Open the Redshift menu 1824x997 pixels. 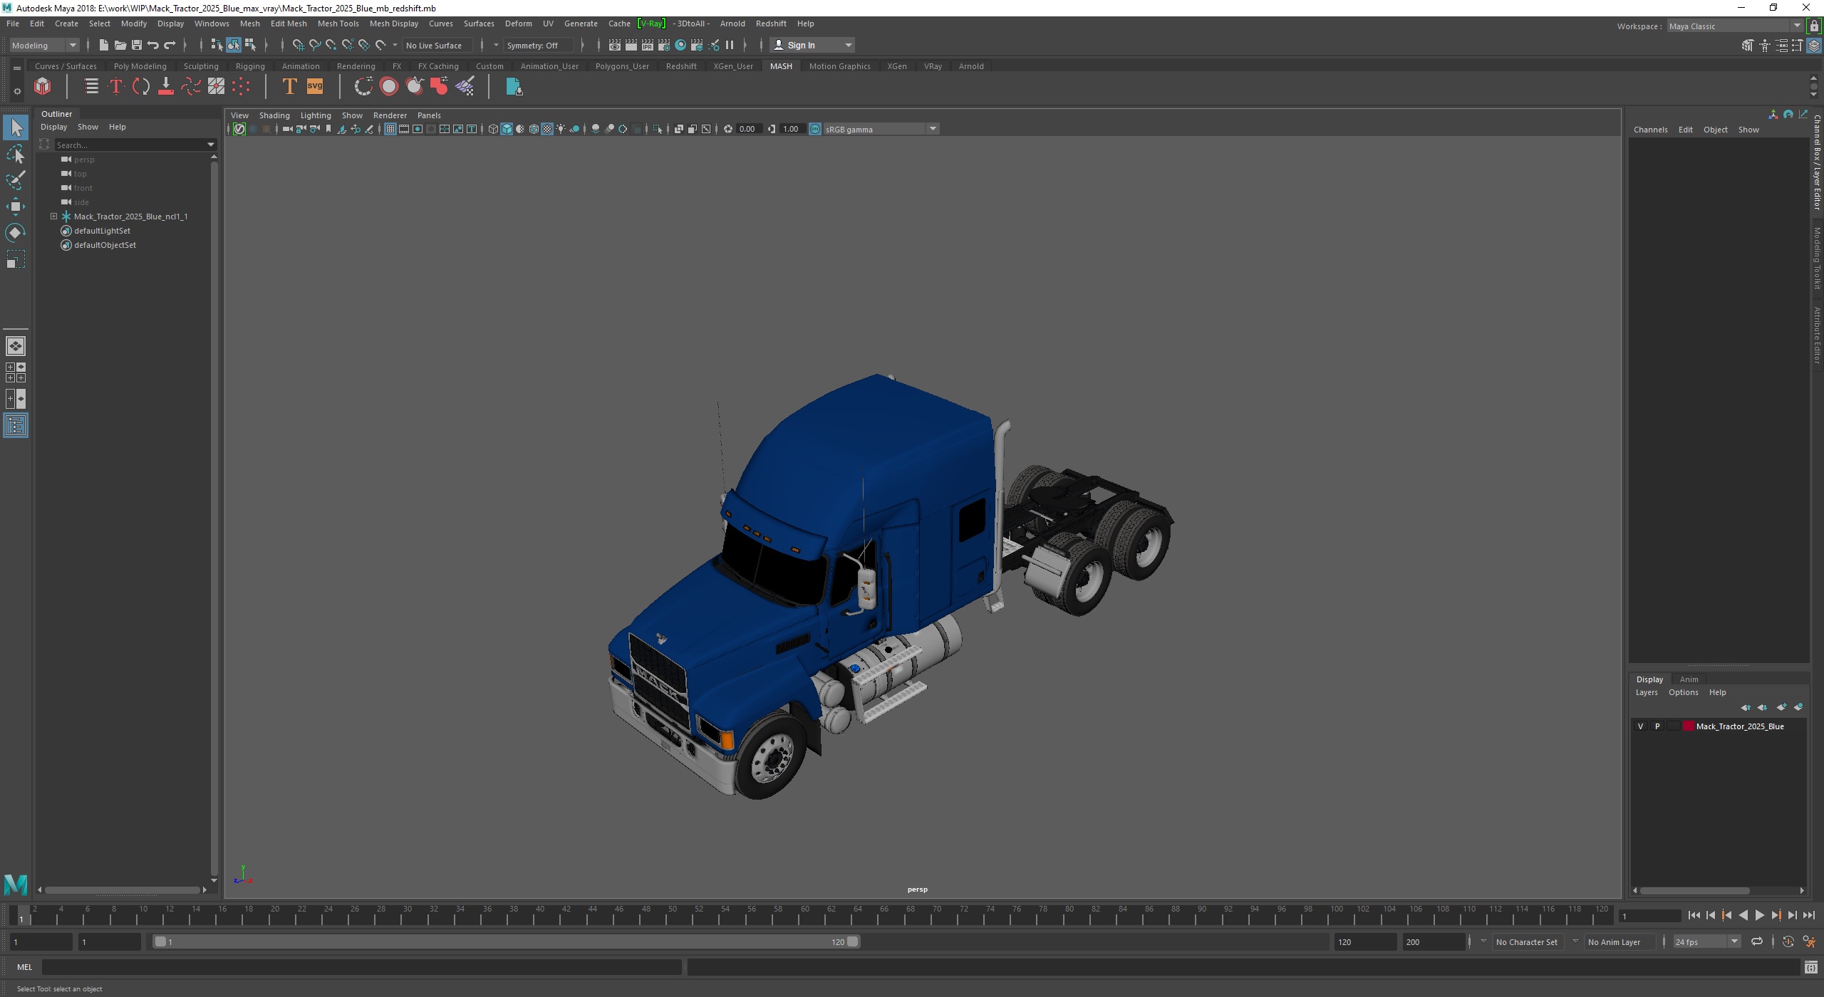click(x=770, y=24)
